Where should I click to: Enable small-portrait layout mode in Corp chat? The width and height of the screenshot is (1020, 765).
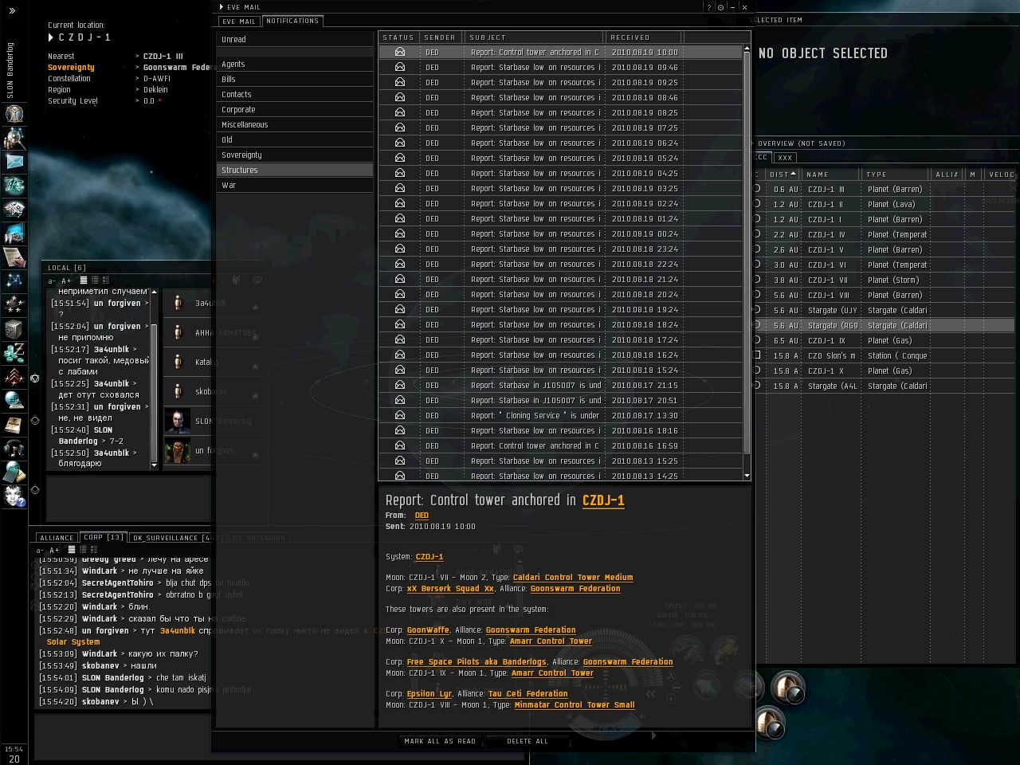pos(83,549)
